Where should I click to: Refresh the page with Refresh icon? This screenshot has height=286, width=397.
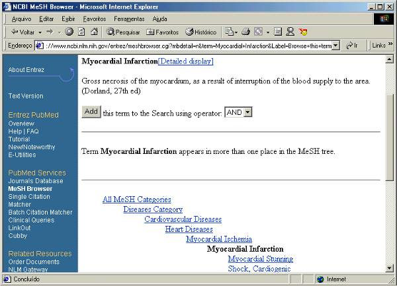point(81,32)
